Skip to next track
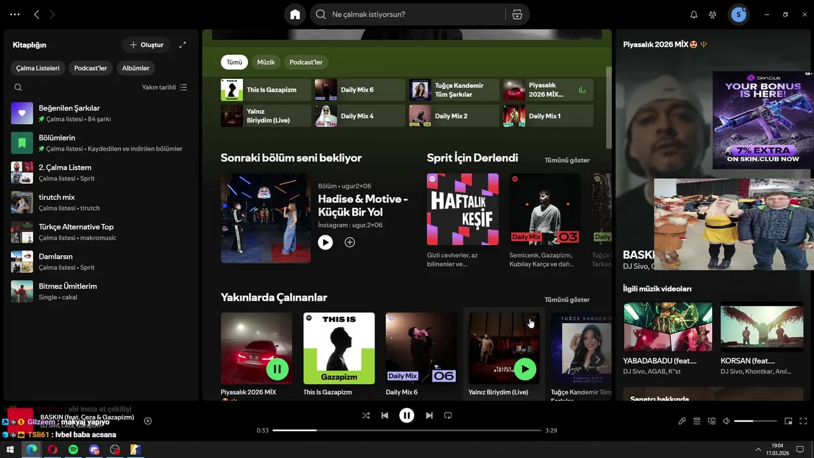 coord(429,415)
